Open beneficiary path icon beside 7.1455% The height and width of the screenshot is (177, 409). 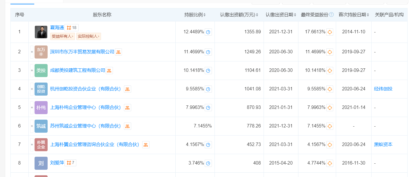329,126
